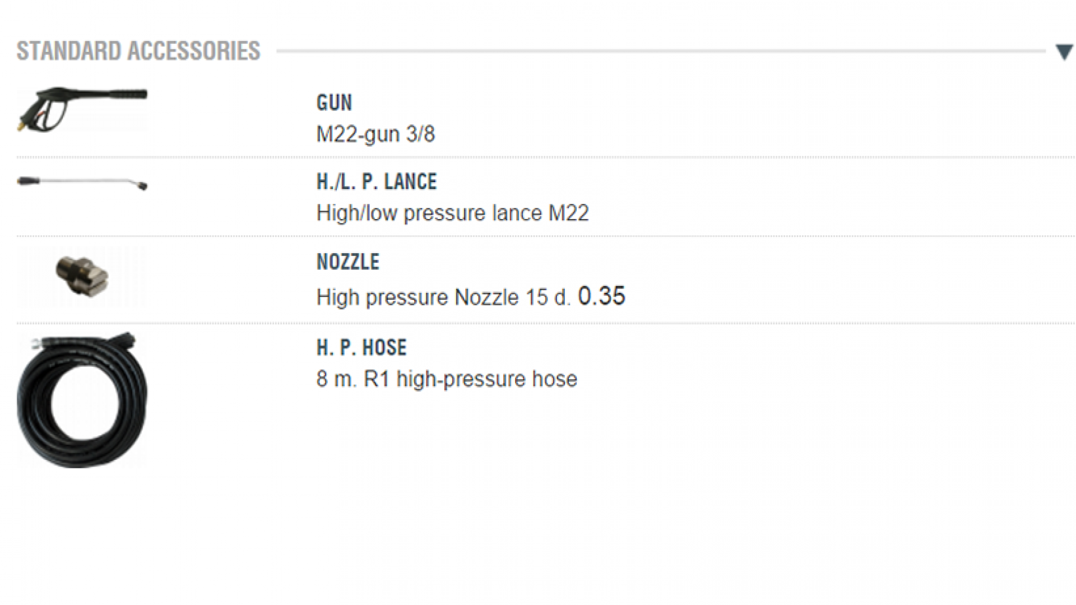
Task: Click the spray gun product image
Action: 82,109
